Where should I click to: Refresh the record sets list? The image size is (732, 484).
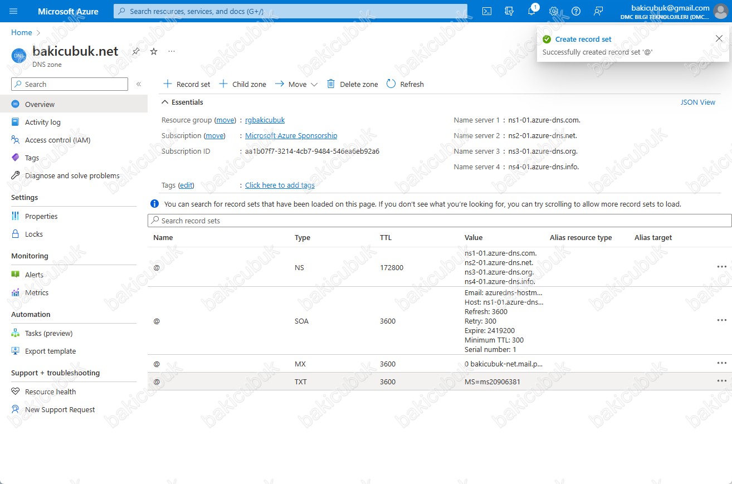coord(405,84)
